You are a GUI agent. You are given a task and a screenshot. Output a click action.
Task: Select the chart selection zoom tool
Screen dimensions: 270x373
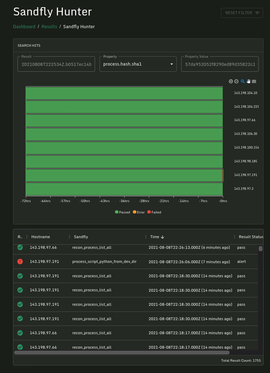coord(243,81)
